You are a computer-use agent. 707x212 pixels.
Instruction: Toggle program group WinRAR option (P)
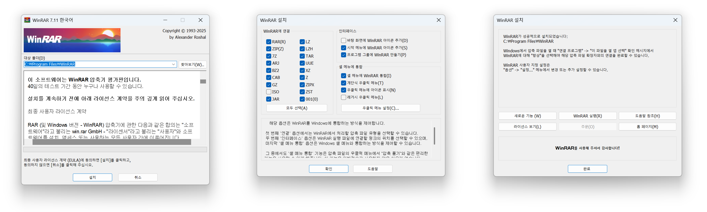coord(343,55)
